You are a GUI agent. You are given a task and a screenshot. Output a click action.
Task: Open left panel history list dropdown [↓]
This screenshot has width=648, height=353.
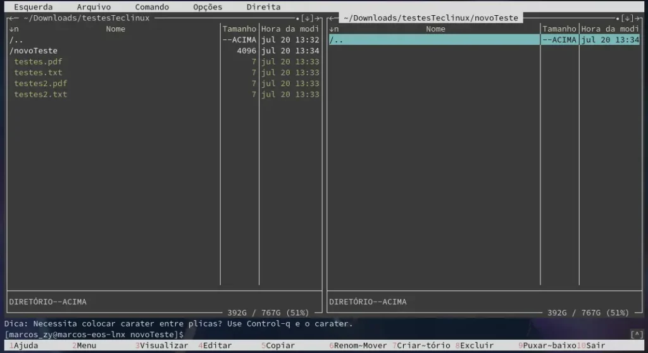pos(307,18)
